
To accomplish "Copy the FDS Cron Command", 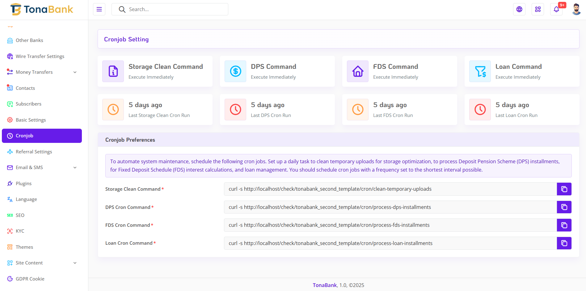I will pyautogui.click(x=564, y=225).
